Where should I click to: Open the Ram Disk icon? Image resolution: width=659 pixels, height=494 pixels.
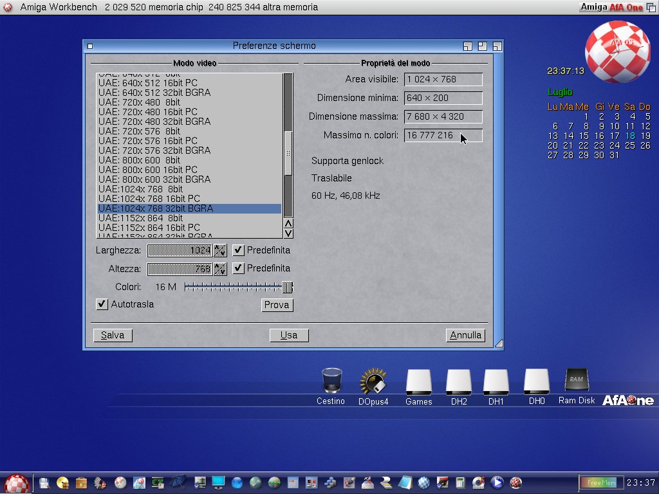tap(576, 381)
